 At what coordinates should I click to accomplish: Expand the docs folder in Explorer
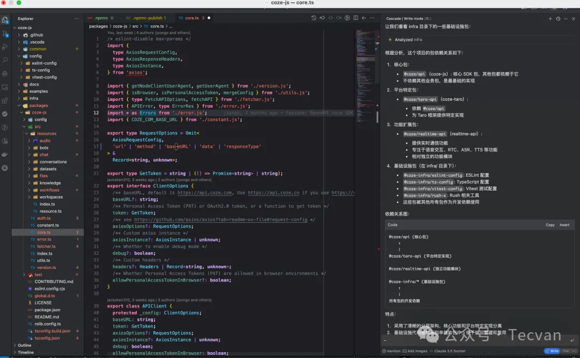(x=34, y=84)
